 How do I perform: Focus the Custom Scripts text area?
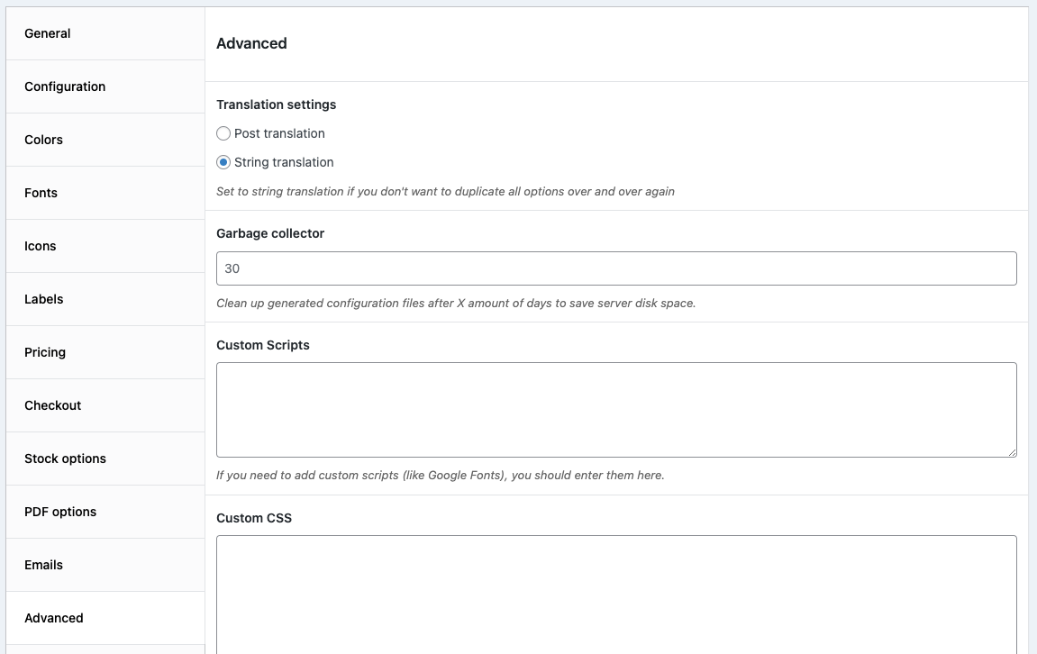point(616,410)
